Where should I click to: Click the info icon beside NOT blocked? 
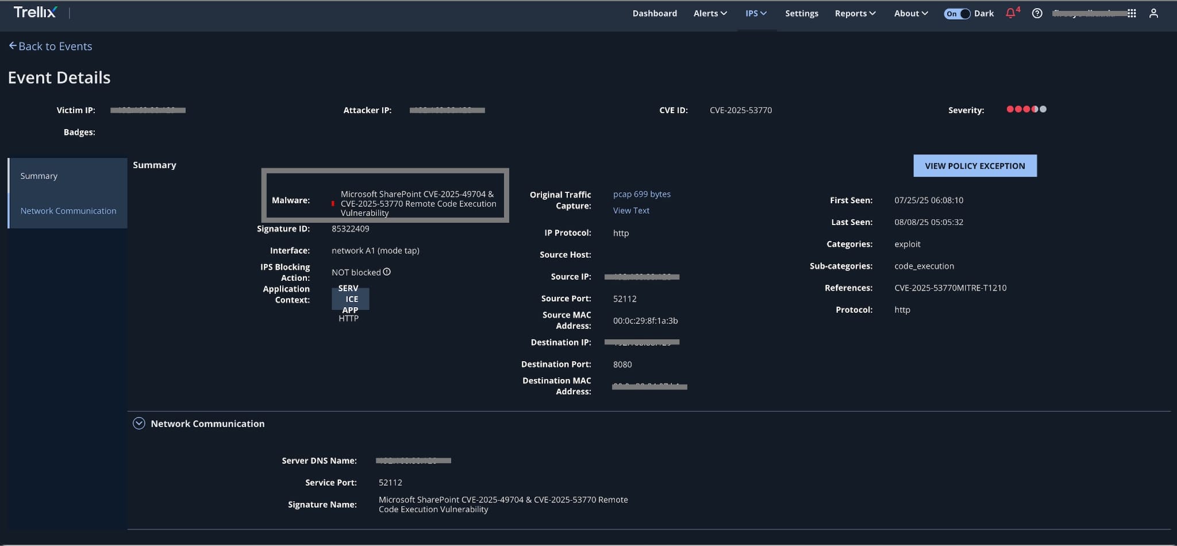(x=387, y=272)
